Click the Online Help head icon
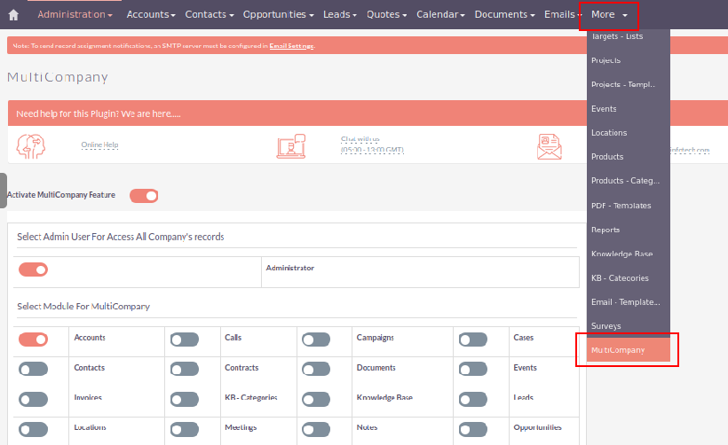728x445 pixels. click(x=31, y=145)
